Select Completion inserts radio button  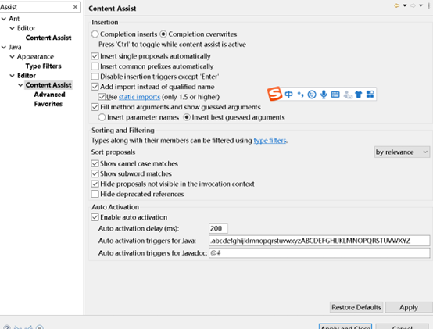coord(95,34)
